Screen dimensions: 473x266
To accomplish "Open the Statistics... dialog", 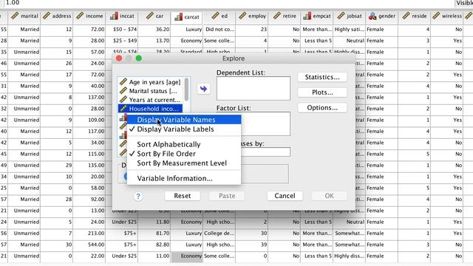I will pyautogui.click(x=322, y=77).
